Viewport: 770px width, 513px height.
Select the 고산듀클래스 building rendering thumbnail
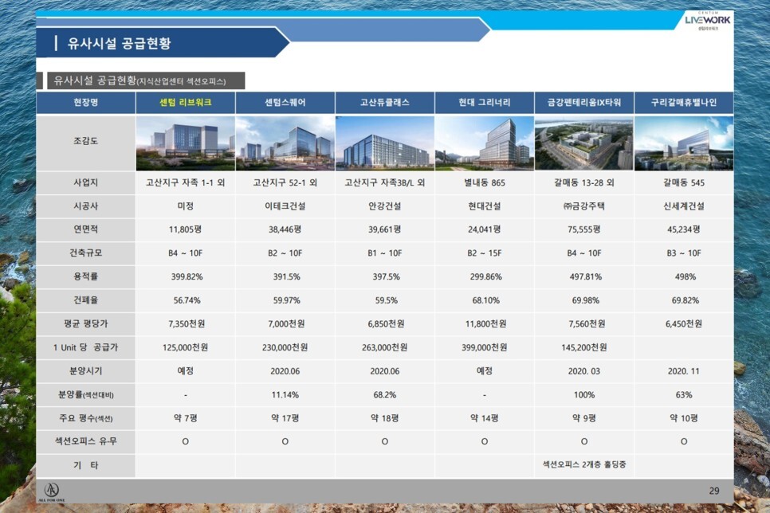(x=384, y=143)
